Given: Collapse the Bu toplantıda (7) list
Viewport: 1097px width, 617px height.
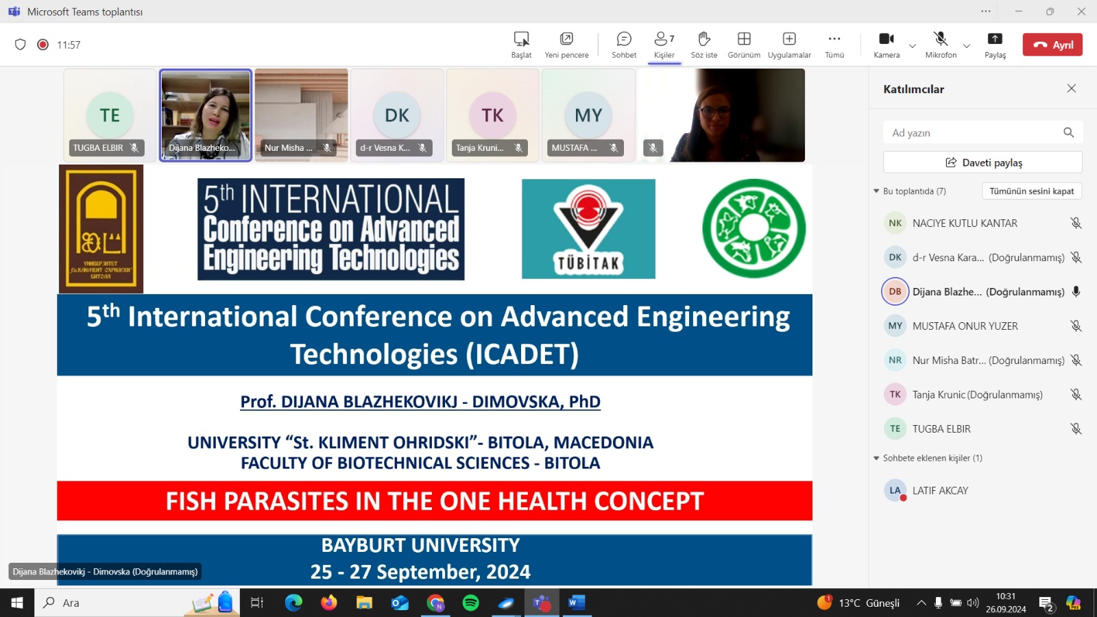Looking at the screenshot, I should [x=876, y=191].
